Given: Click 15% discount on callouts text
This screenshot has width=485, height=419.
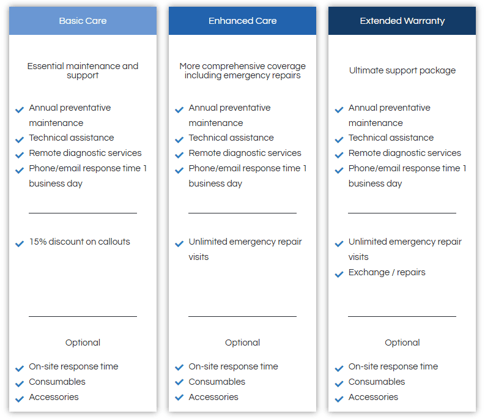Looking at the screenshot, I should coord(80,242).
